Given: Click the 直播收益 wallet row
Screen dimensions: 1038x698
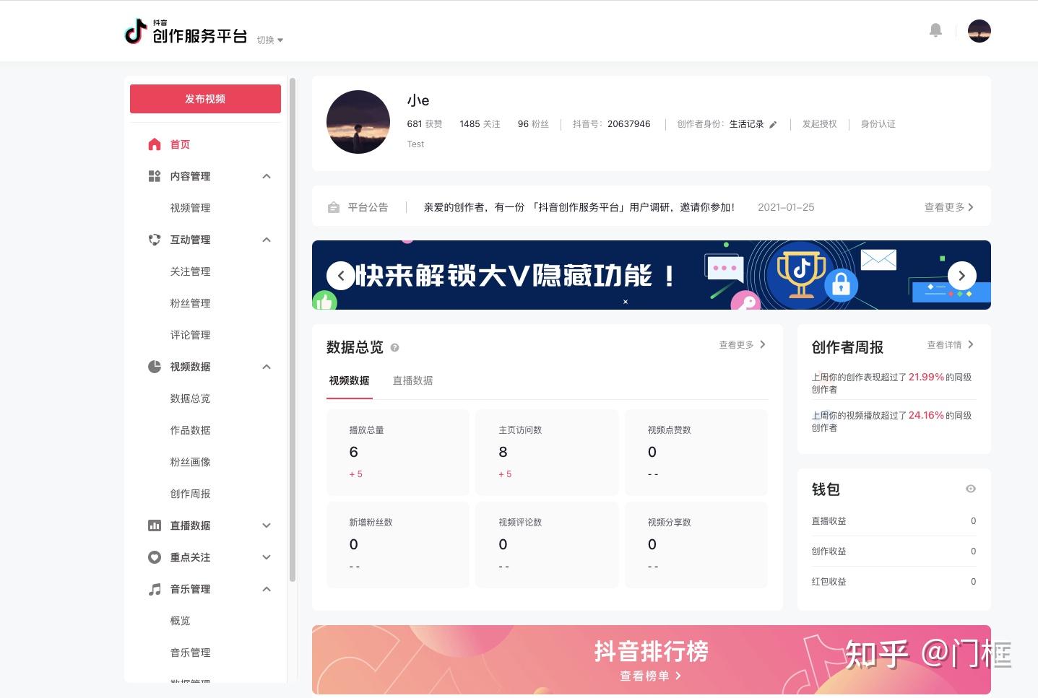Looking at the screenshot, I should [x=894, y=521].
